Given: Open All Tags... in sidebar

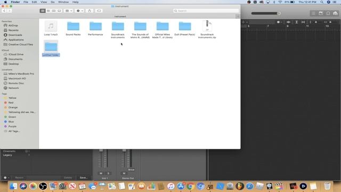Looking at the screenshot, I should click(14, 131).
